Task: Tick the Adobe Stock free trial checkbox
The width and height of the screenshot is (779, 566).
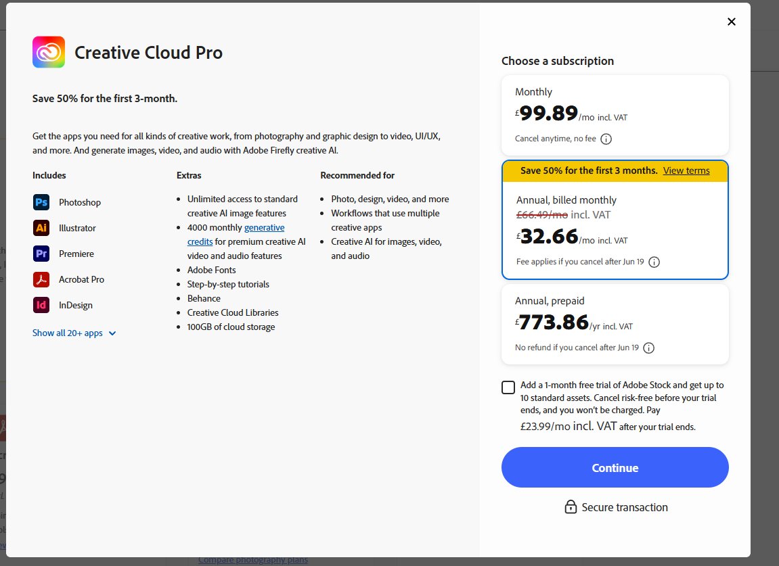Action: click(508, 387)
